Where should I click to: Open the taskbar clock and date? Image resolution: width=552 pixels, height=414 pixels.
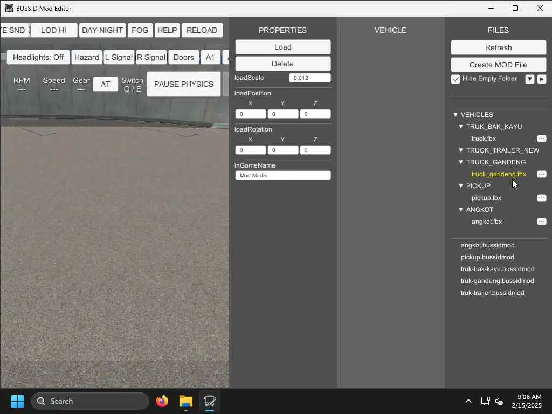coord(527,401)
